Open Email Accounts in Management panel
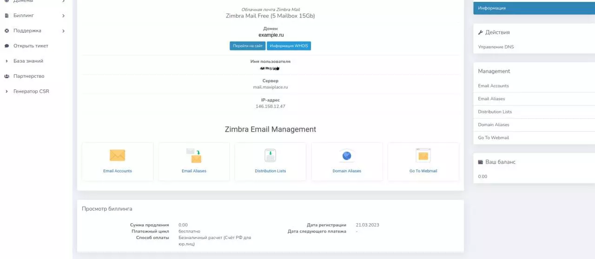The height and width of the screenshot is (259, 595). click(493, 86)
